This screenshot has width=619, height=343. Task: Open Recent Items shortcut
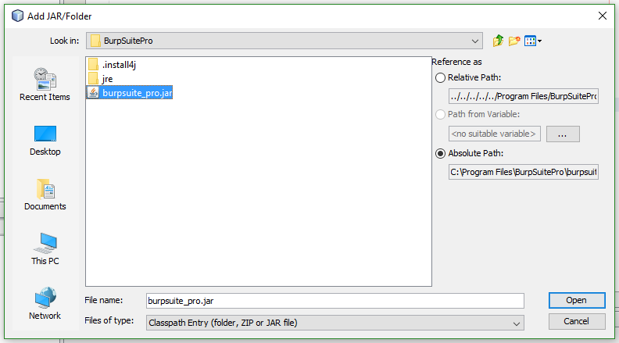45,84
